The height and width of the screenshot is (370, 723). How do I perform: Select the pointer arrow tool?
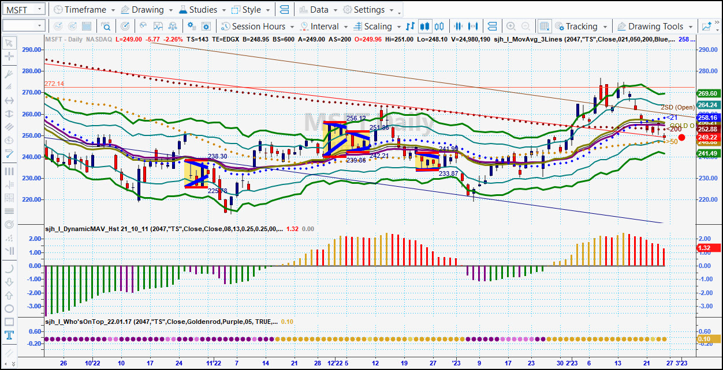pyautogui.click(x=9, y=43)
